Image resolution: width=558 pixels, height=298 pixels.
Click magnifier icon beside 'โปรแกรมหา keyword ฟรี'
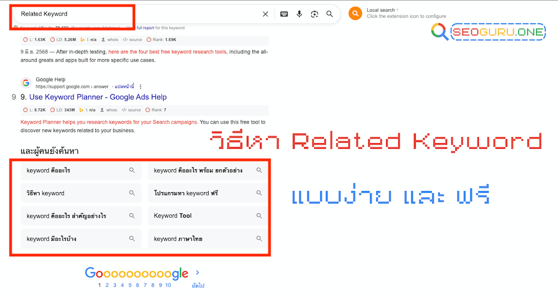[259, 193]
